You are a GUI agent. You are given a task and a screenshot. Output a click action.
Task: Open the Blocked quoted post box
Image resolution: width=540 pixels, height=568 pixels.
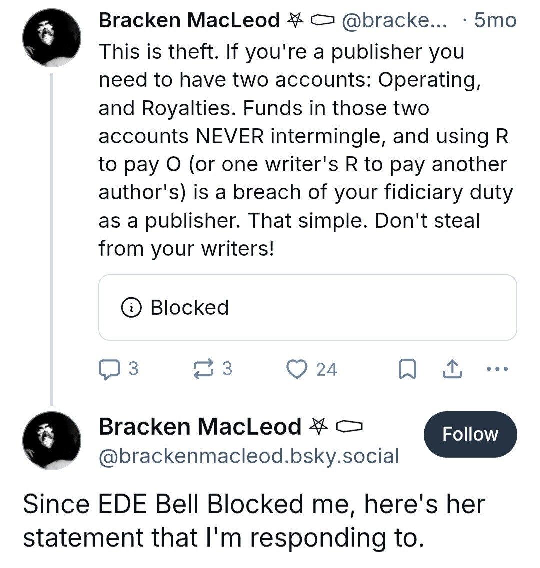[x=307, y=307]
